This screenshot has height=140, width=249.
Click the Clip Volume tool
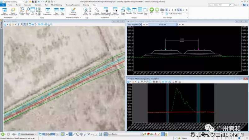coord(85,11)
